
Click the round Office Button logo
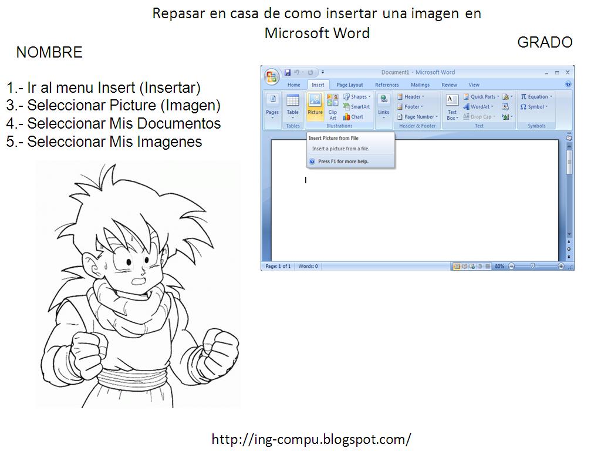271,76
